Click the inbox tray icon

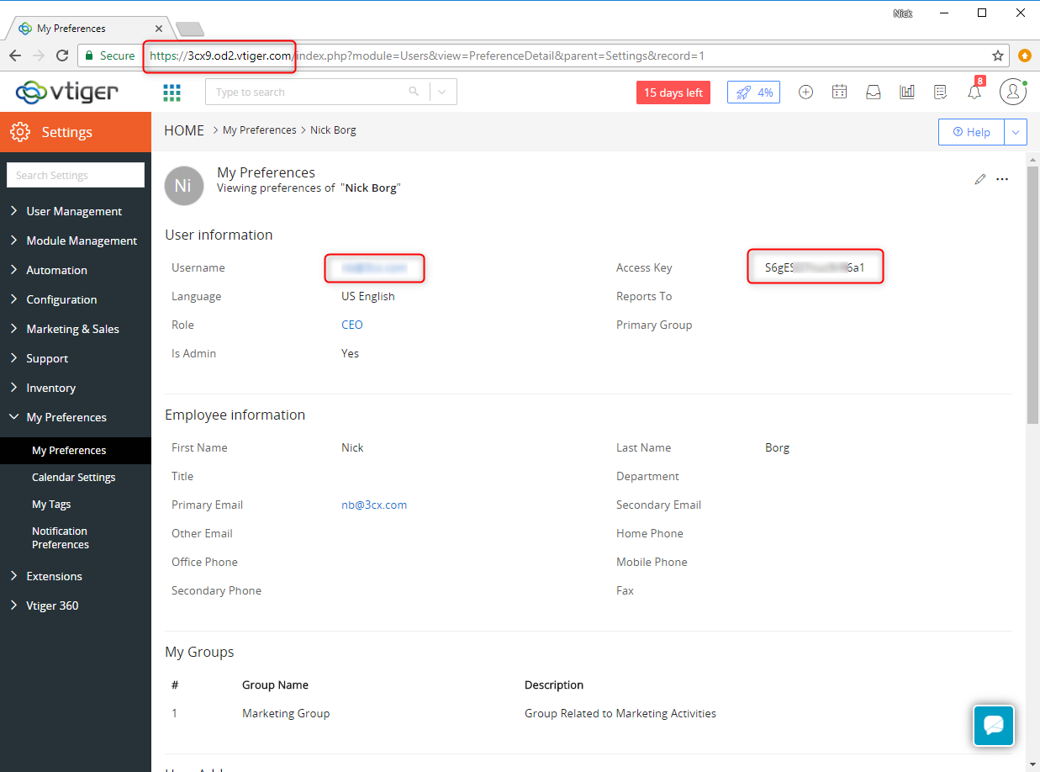[873, 93]
